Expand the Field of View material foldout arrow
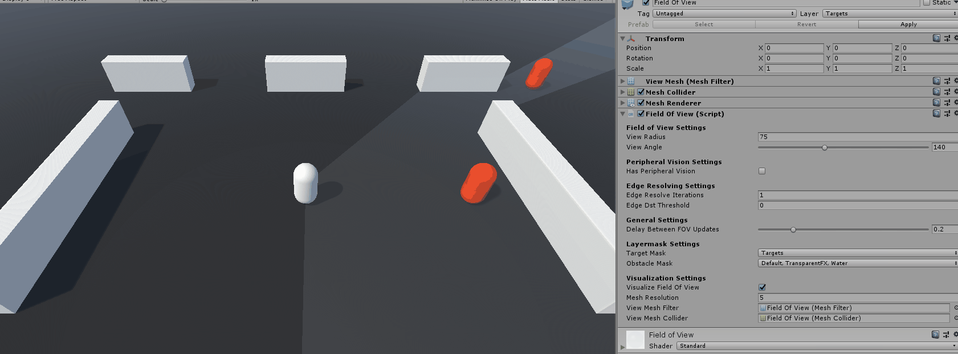The image size is (958, 354). 622,346
